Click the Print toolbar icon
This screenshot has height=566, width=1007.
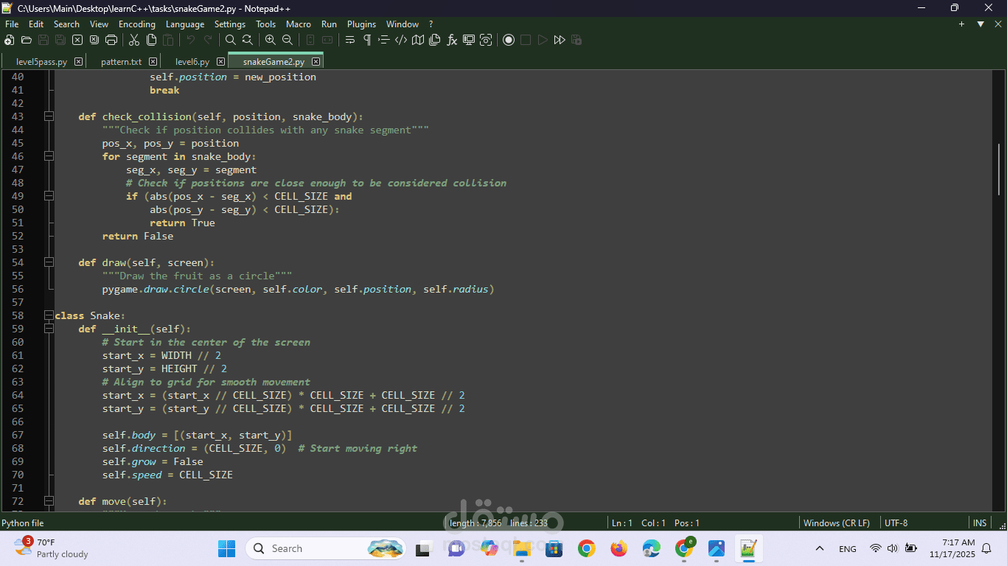(111, 40)
